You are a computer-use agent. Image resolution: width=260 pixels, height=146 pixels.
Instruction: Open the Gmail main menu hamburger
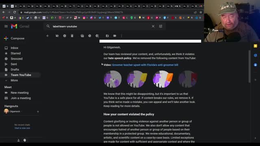click(6, 26)
